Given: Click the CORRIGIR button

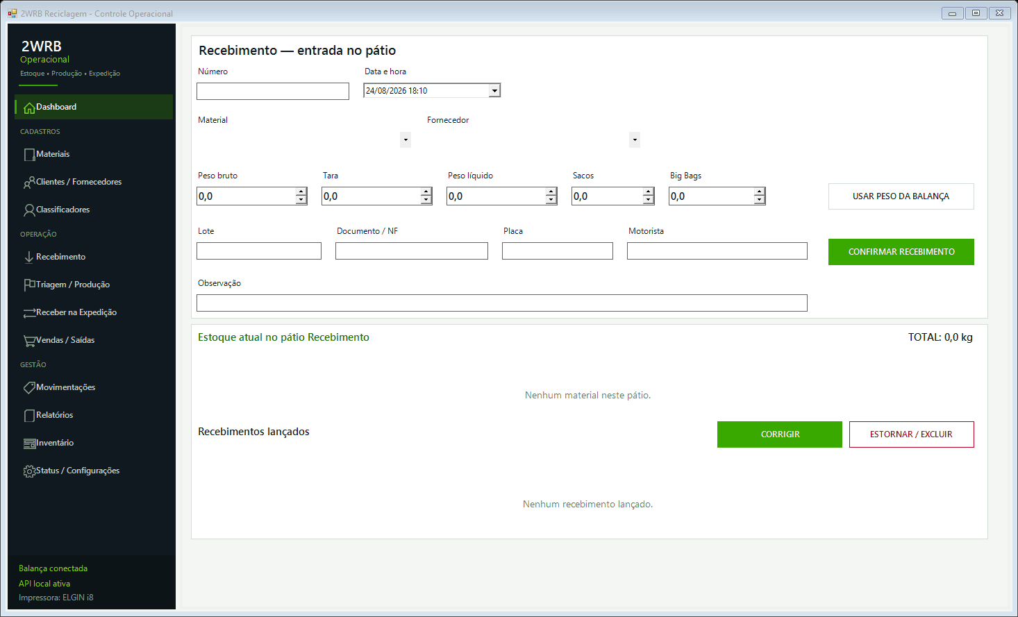Looking at the screenshot, I should coord(780,434).
